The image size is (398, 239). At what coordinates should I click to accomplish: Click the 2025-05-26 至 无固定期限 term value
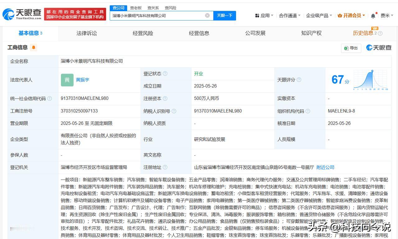(86, 123)
